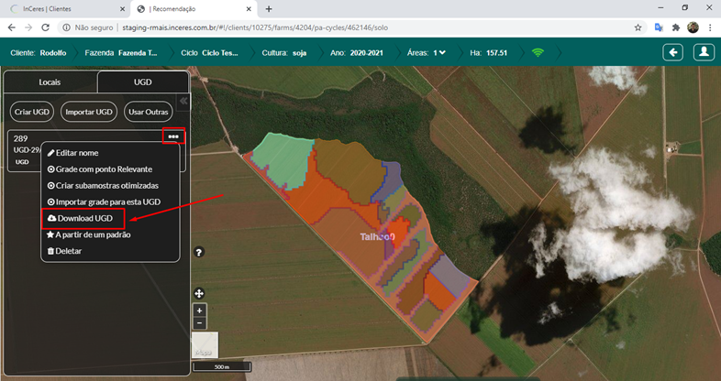
Task: Expand the Áreas dropdown
Action: tap(439, 53)
